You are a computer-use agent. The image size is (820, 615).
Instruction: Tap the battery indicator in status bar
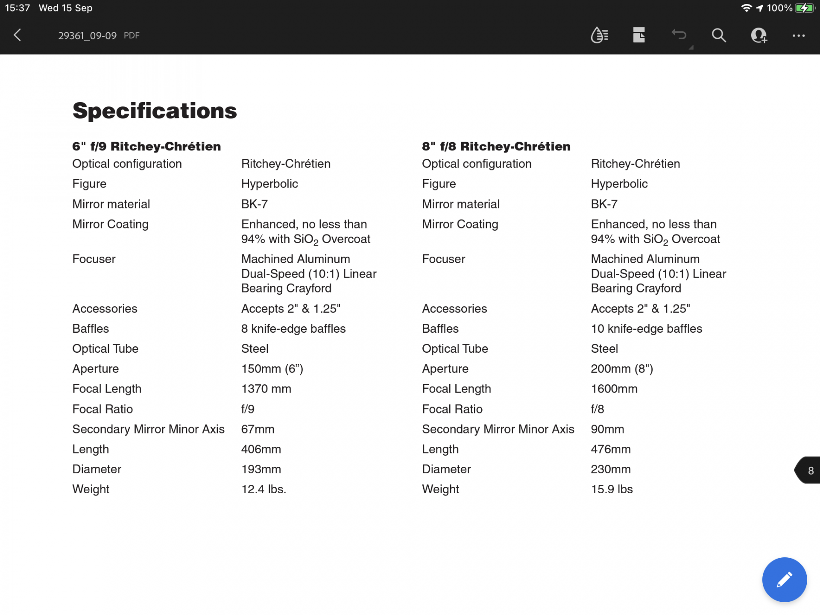click(805, 8)
